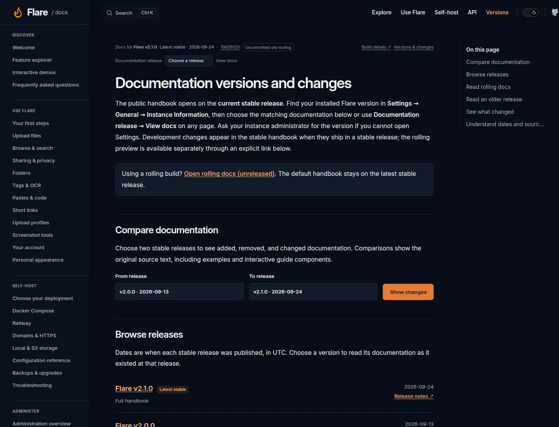Open the Versions menu item
The width and height of the screenshot is (559, 427).
[497, 12]
